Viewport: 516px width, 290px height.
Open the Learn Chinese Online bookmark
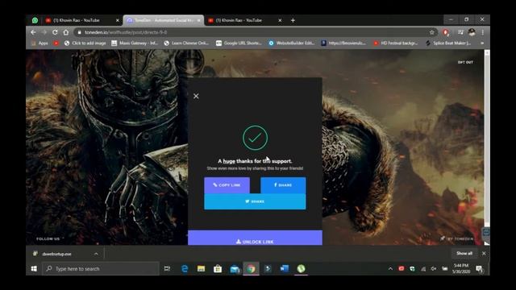click(x=186, y=43)
